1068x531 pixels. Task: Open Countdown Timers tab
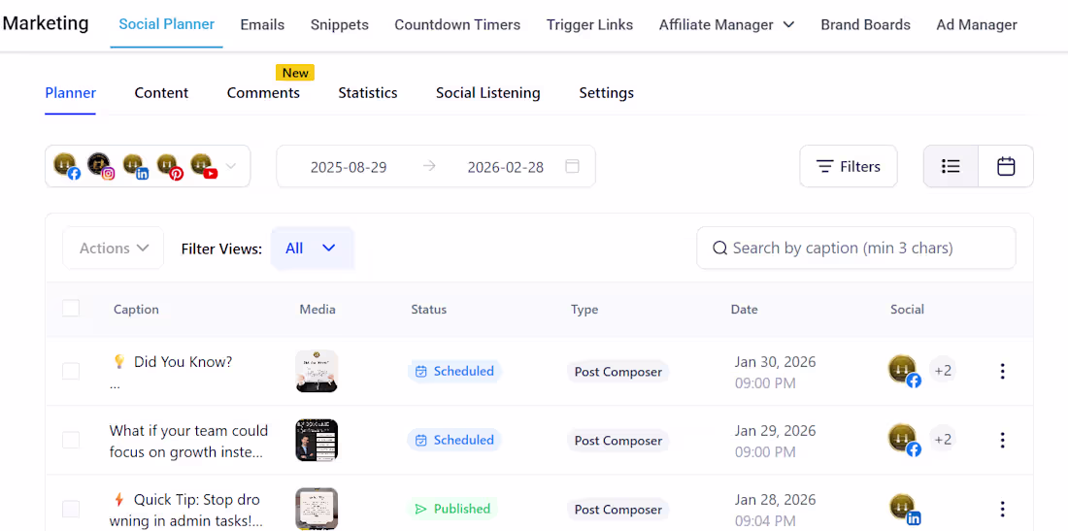pyautogui.click(x=457, y=25)
